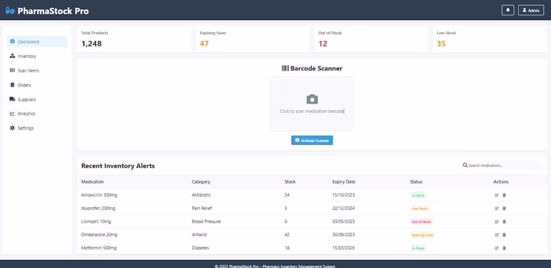Open the Suppliers menu item
The width and height of the screenshot is (551, 268).
tap(37, 99)
